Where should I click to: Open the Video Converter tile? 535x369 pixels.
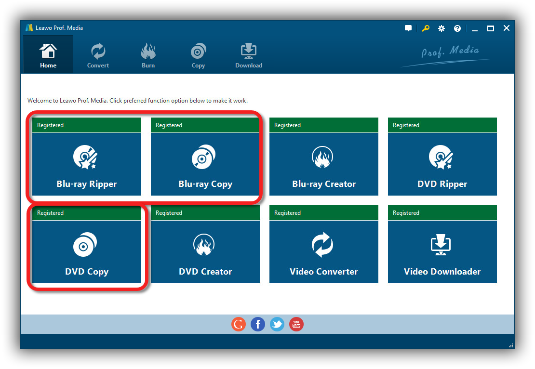pos(324,251)
